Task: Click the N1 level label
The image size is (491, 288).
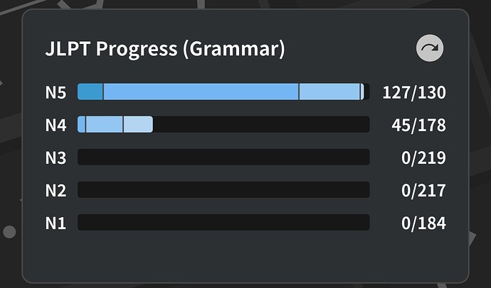Action: tap(56, 223)
